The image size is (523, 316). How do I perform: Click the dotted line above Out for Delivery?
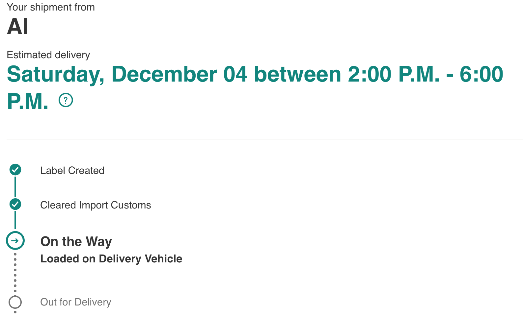pyautogui.click(x=15, y=273)
